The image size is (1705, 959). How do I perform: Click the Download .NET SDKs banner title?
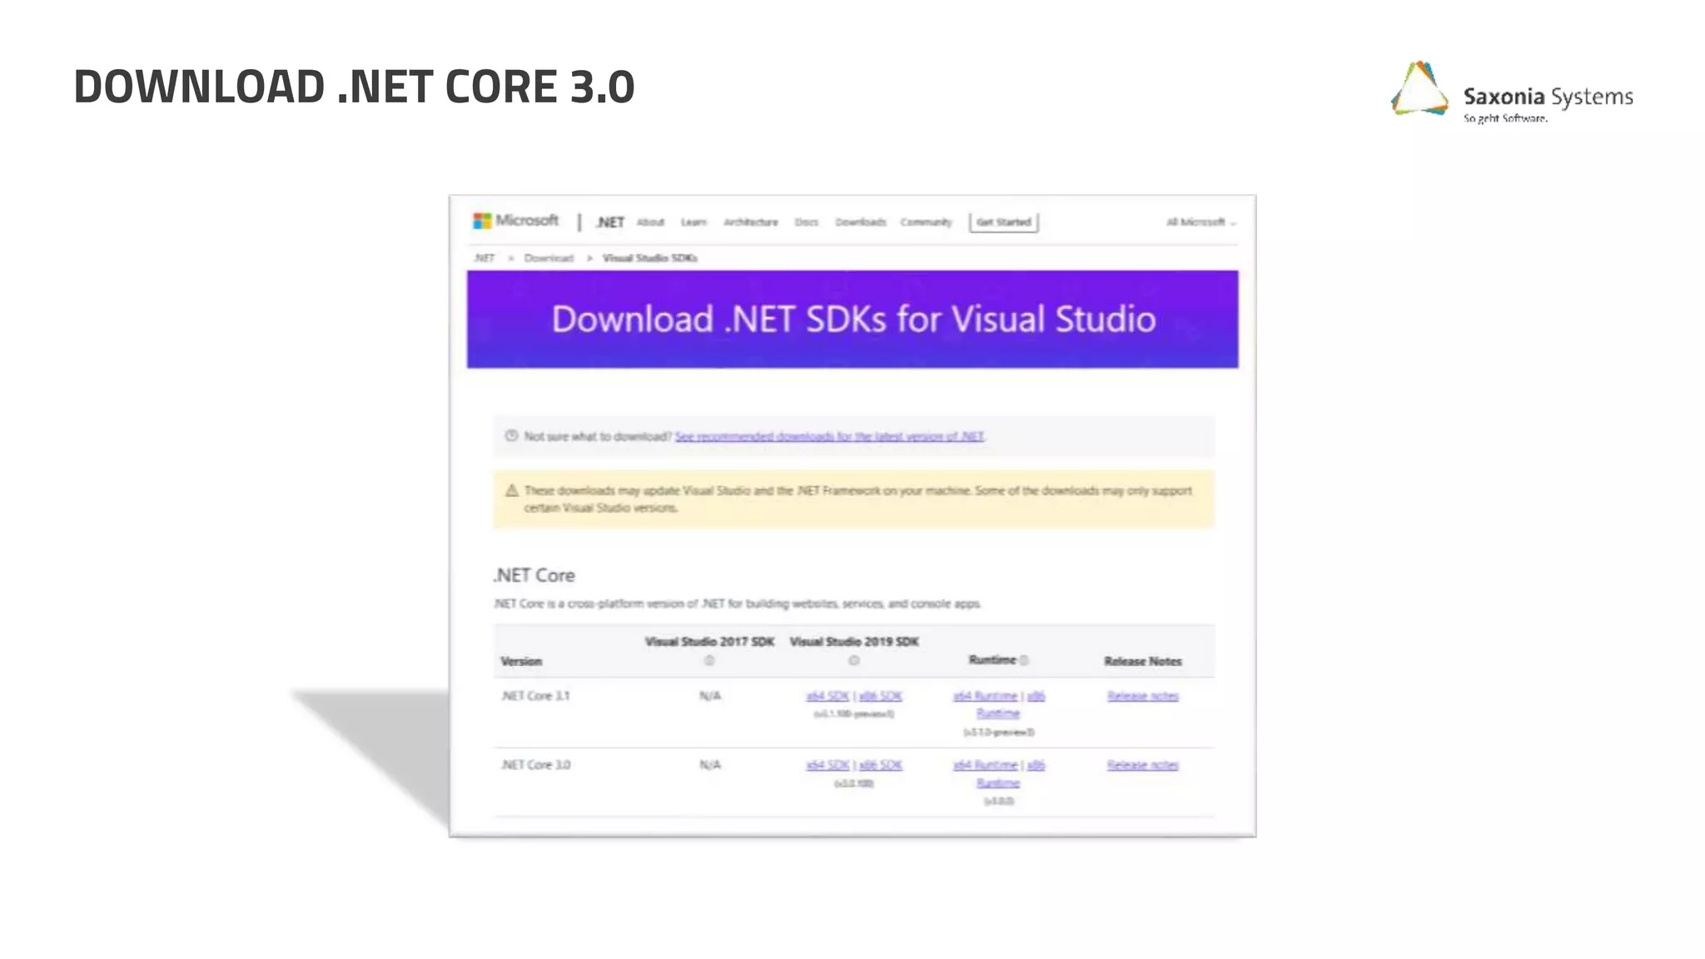[x=853, y=319]
